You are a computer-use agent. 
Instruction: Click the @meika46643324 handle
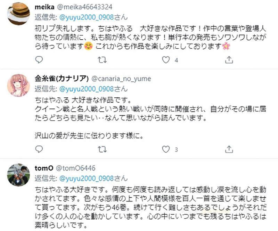pos(84,6)
